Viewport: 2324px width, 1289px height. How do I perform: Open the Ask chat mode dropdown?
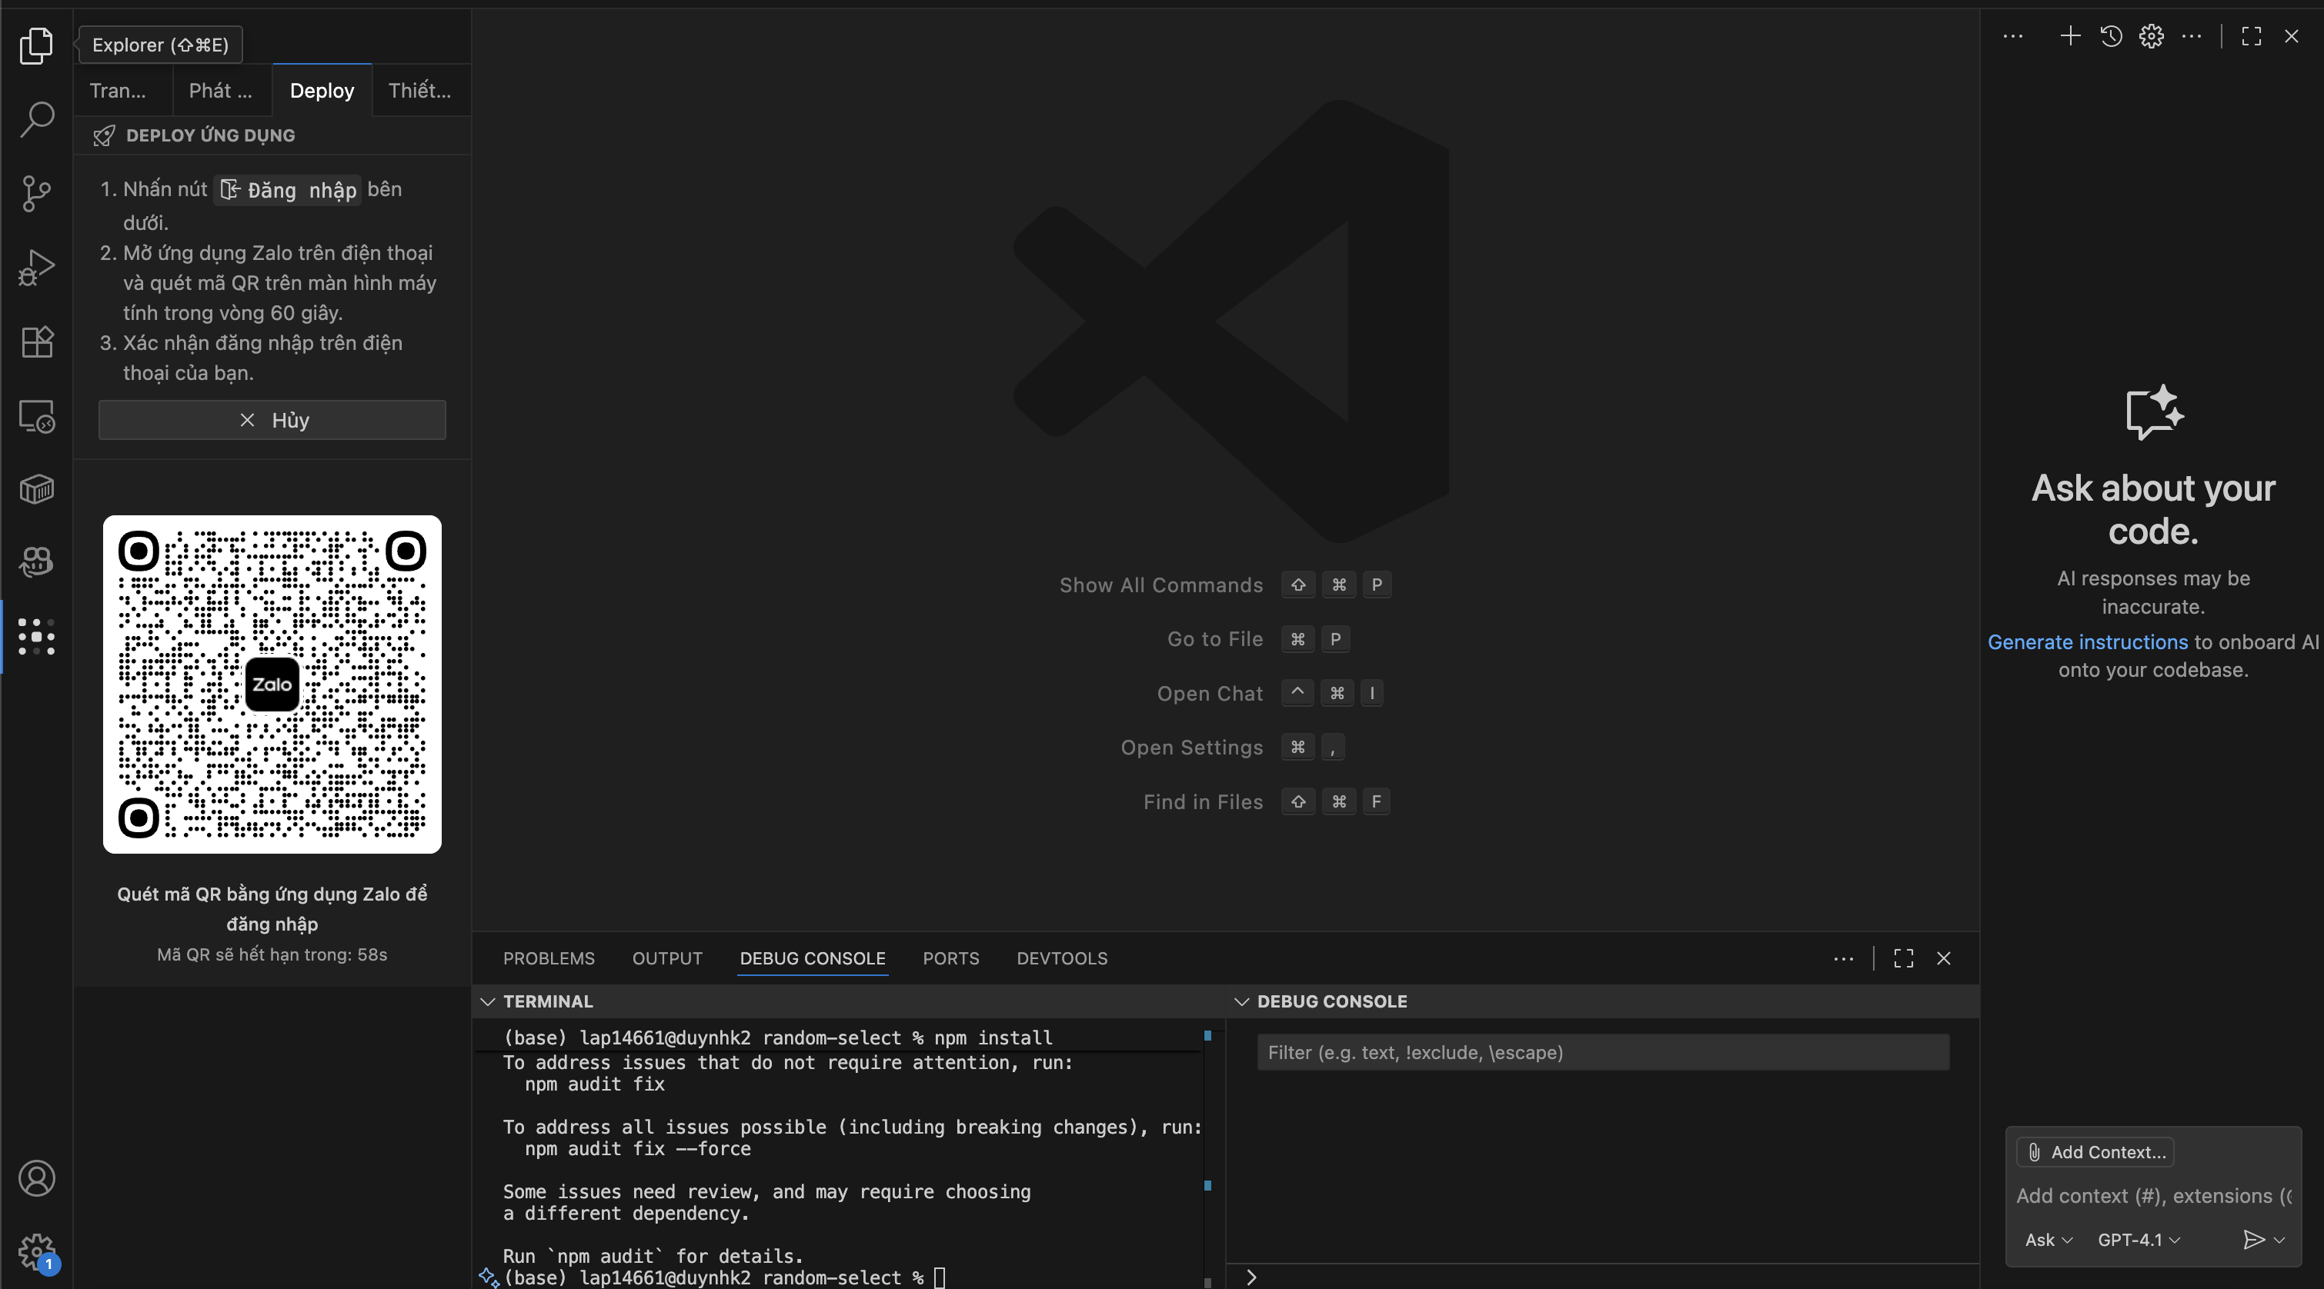pos(2048,1240)
